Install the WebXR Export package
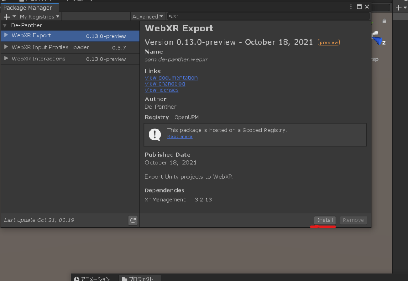The height and width of the screenshot is (281, 408). [324, 220]
